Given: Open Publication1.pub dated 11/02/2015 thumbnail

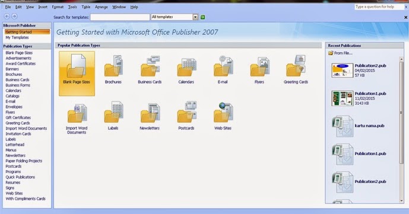Looking at the screenshot, I should pos(343,98).
